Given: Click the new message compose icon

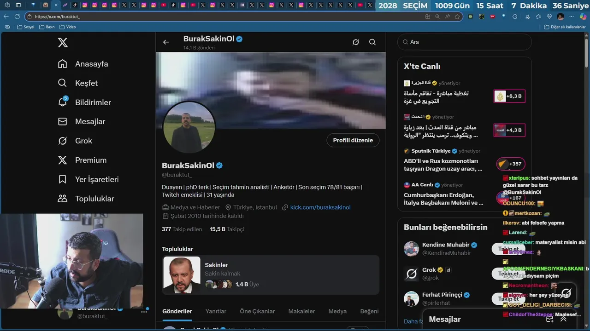Looking at the screenshot, I should pos(549,319).
